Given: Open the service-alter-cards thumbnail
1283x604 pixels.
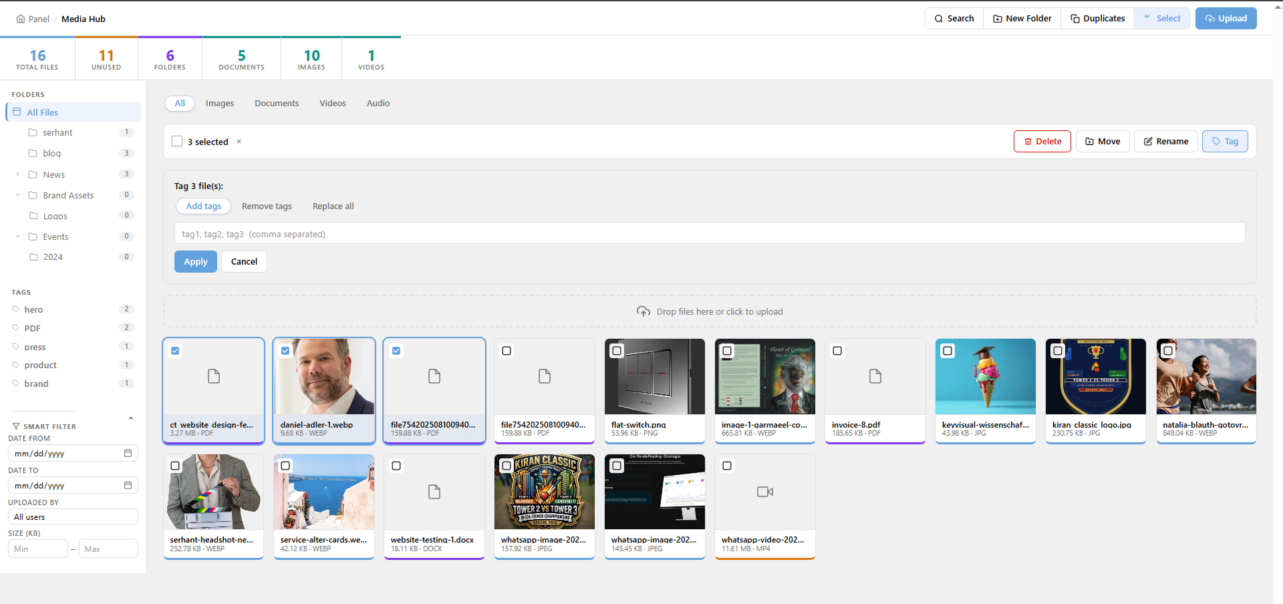Looking at the screenshot, I should 324,492.
